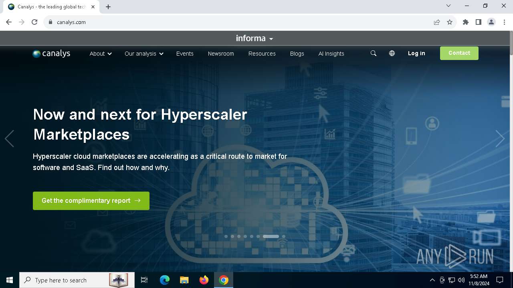Show the previous carousel slide
Screen dimensions: 513x288
pos(10,139)
